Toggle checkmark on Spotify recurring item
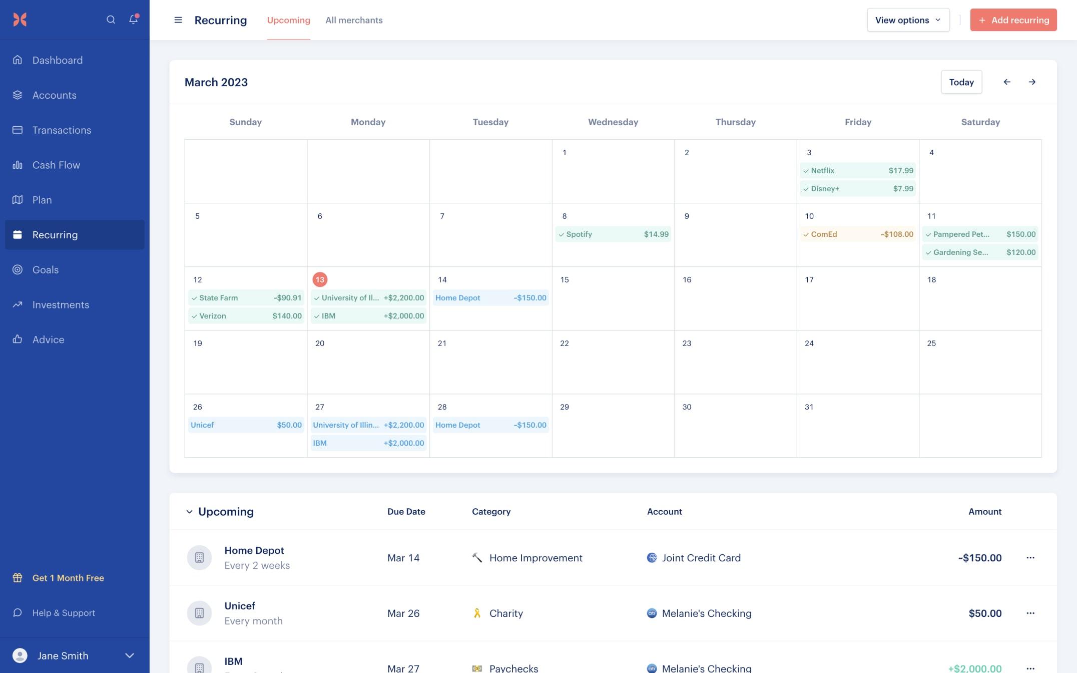 tap(561, 234)
